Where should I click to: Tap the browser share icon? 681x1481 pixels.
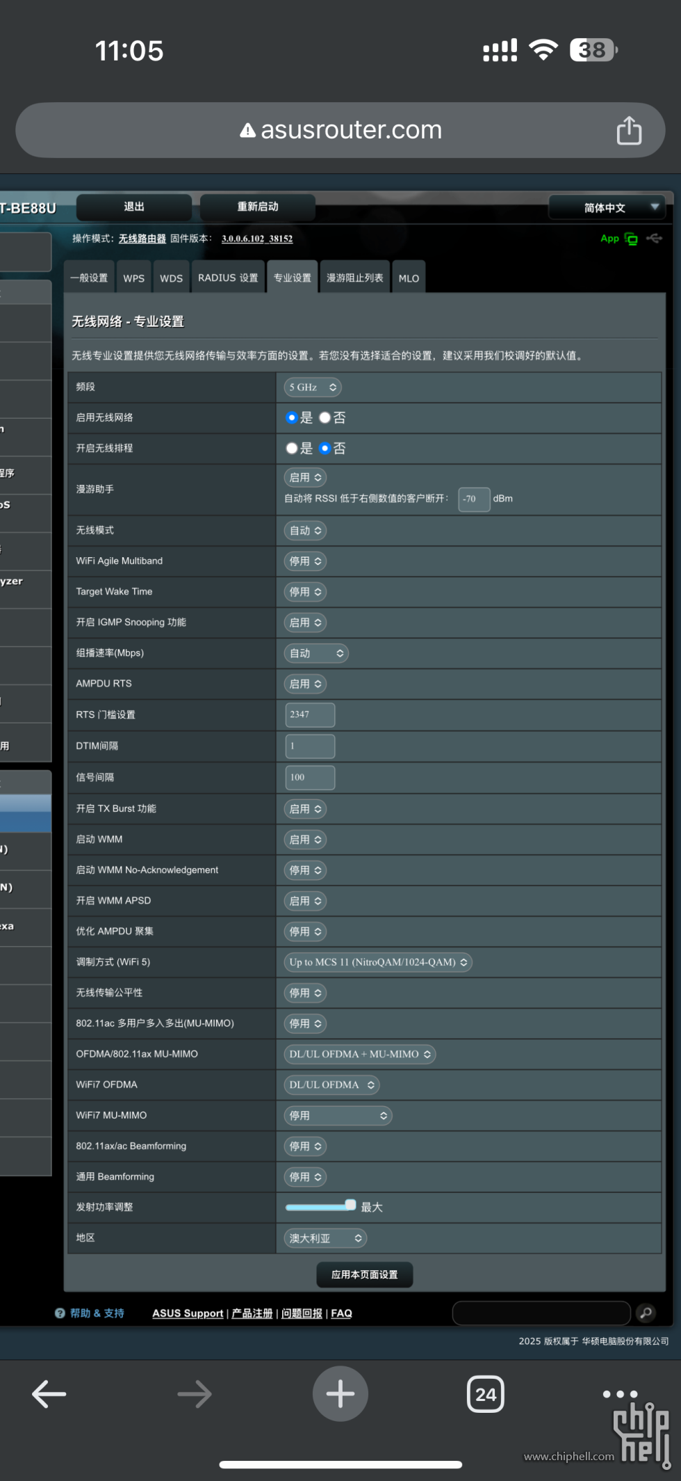pyautogui.click(x=629, y=130)
